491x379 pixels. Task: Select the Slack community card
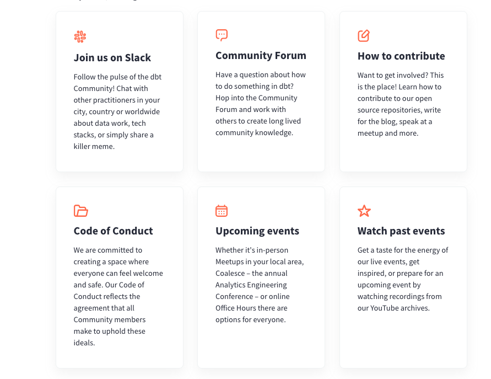pos(119,91)
